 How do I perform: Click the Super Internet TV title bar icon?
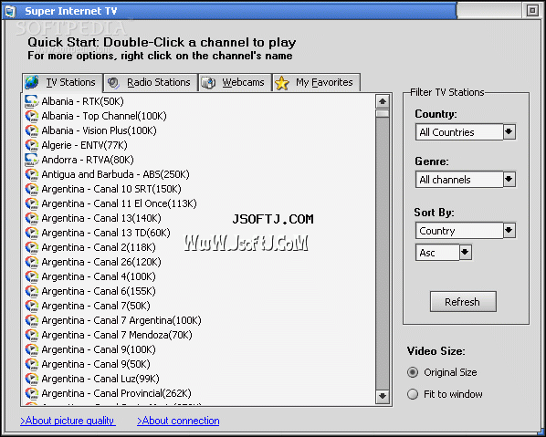coord(11,11)
